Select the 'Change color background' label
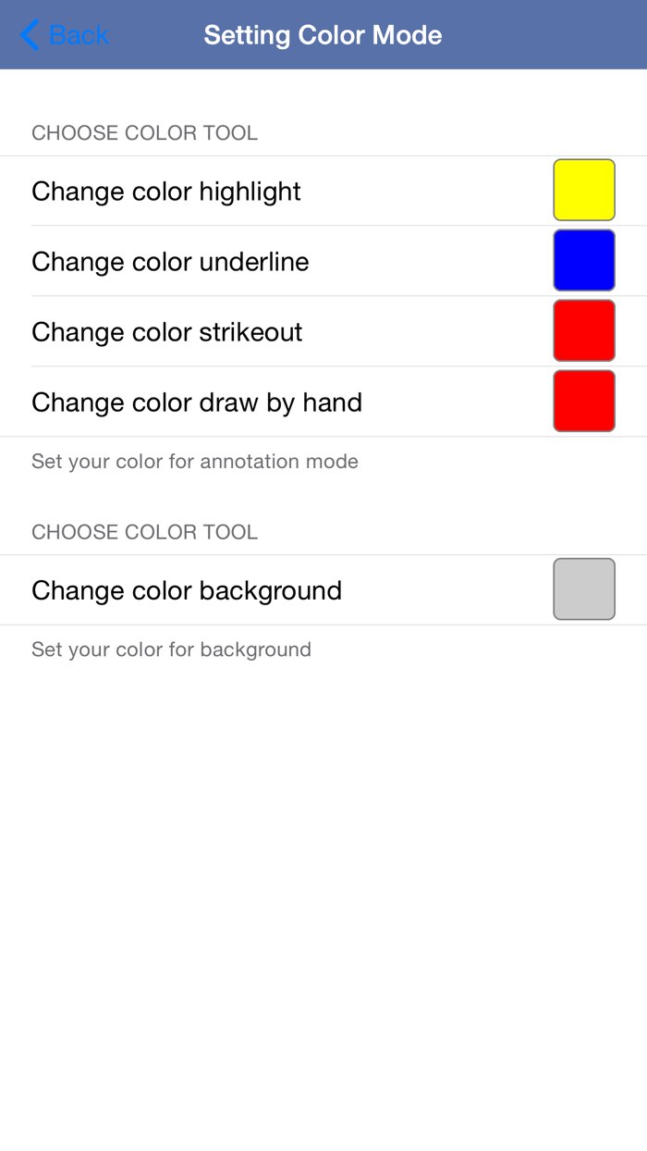This screenshot has width=647, height=1151. point(187,590)
